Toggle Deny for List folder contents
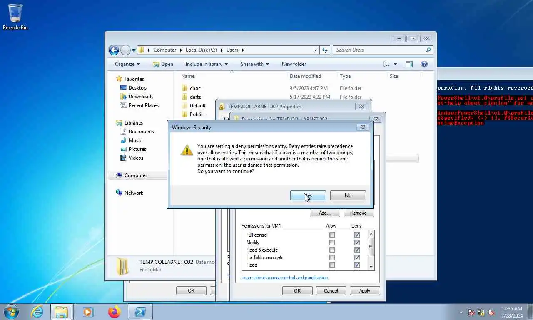The width and height of the screenshot is (533, 320). (357, 257)
